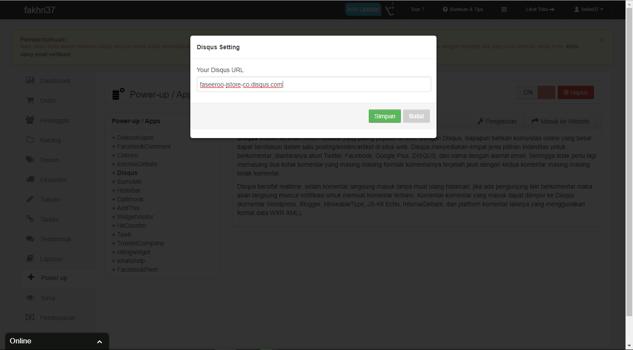The image size is (633, 350).
Task: Click the Pembayaran money icon
Action: (30, 317)
